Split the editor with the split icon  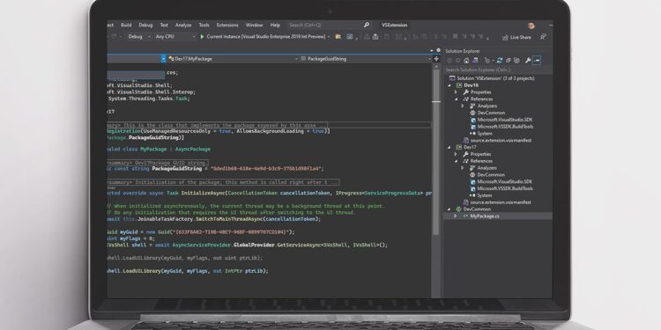436,59
